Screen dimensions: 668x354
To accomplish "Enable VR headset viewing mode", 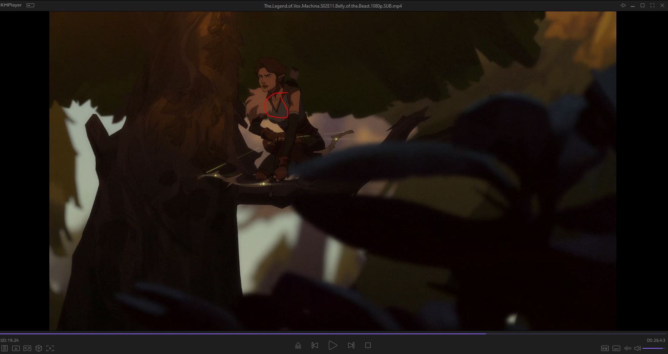I will coord(27,348).
